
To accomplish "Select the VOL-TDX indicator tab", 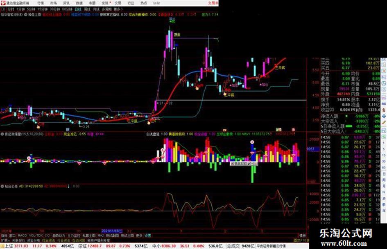I will click(x=36, y=236).
